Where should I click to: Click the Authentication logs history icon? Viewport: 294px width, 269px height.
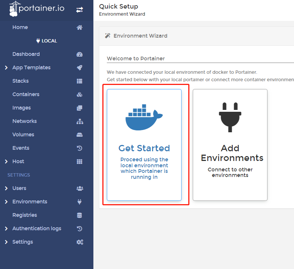80,229
